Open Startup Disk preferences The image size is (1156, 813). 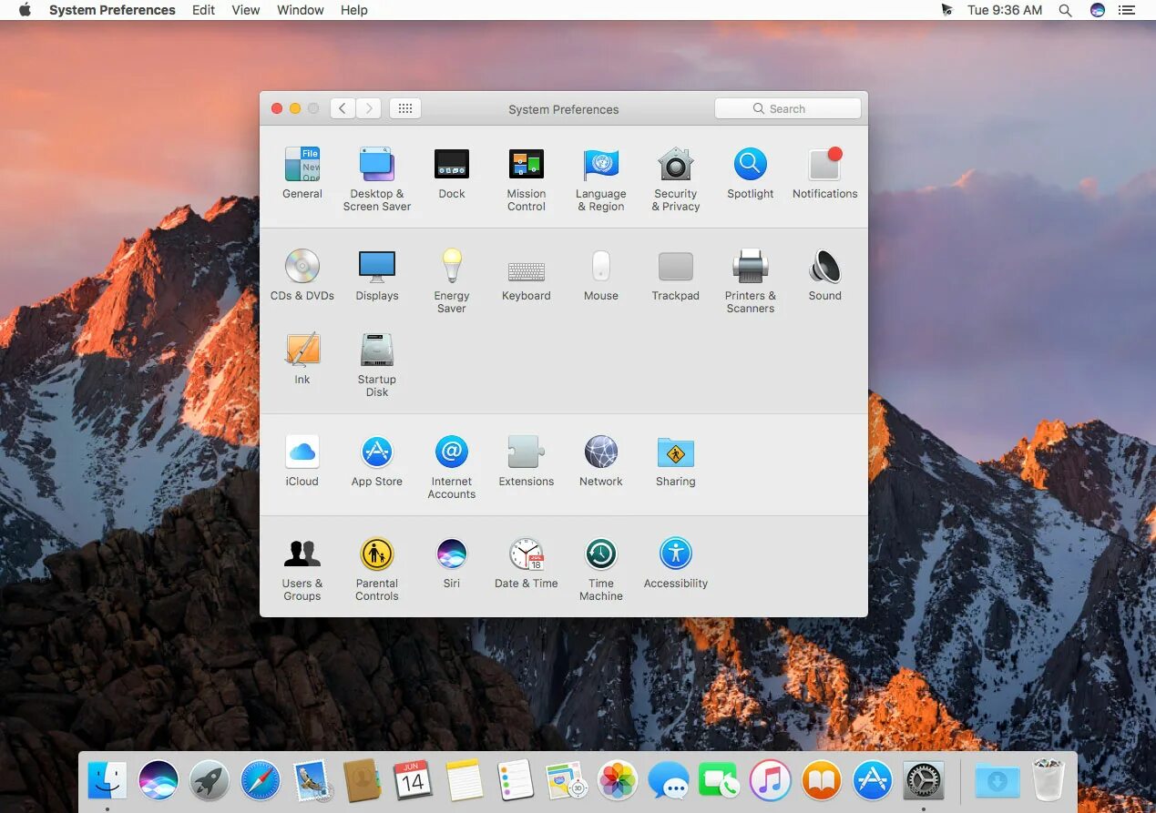(377, 364)
